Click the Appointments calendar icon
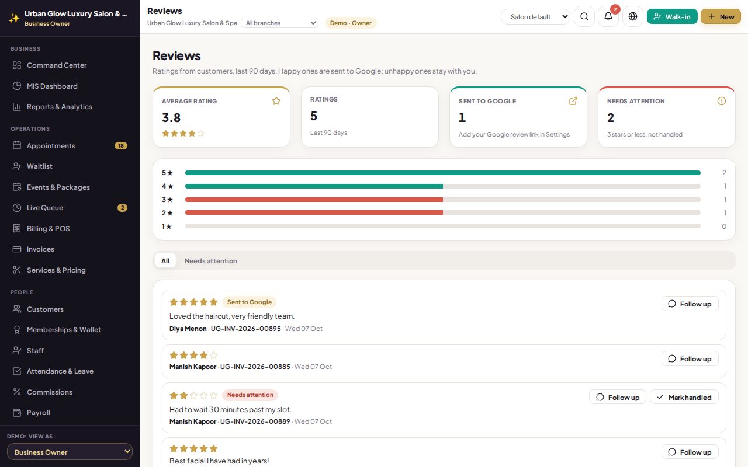 pyautogui.click(x=17, y=146)
